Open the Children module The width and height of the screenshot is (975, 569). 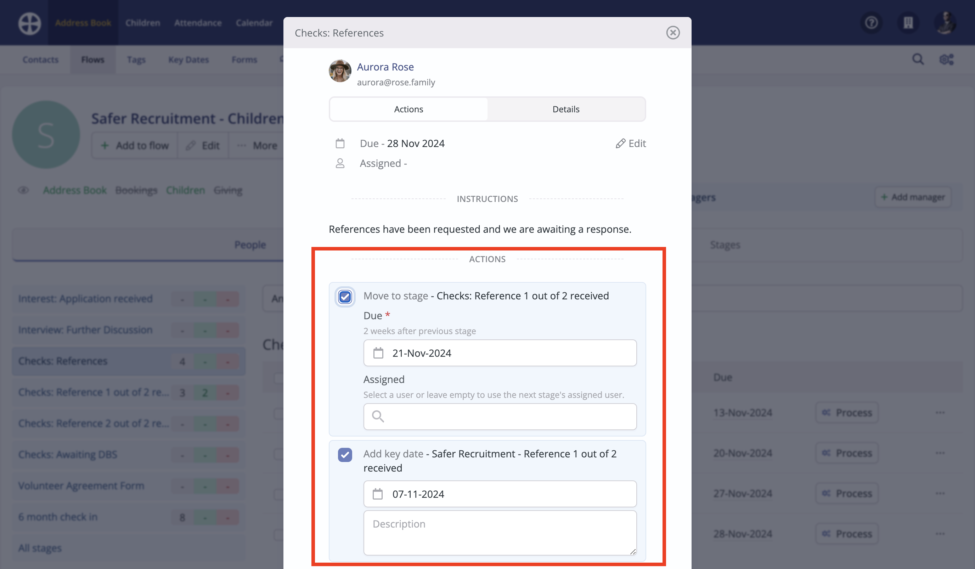coord(142,23)
